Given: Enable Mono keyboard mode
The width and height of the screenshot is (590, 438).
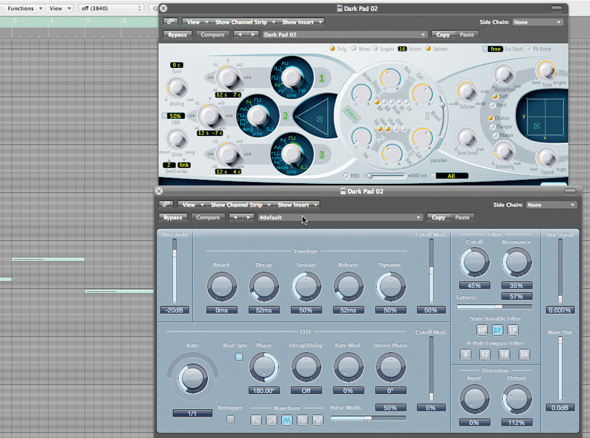Looking at the screenshot, I should pyautogui.click(x=354, y=49).
